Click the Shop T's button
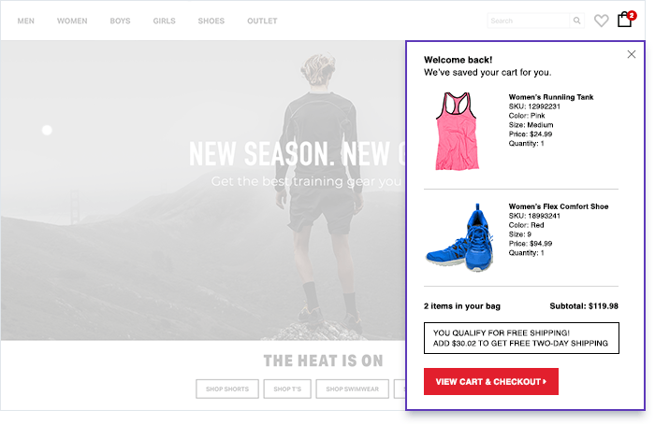655x424 pixels. tap(287, 389)
